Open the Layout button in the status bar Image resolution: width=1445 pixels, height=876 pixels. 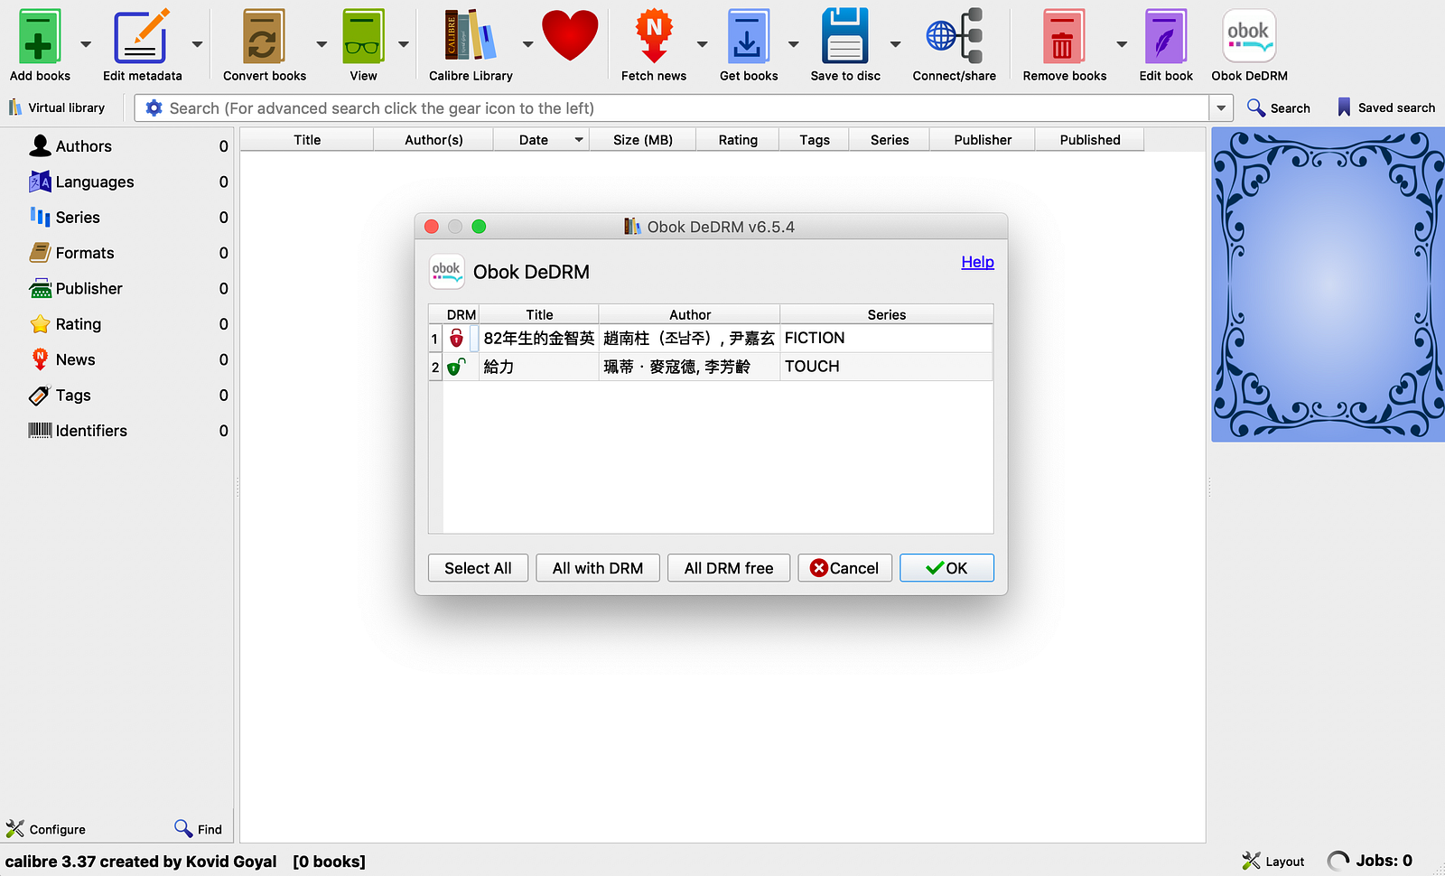1273,862
